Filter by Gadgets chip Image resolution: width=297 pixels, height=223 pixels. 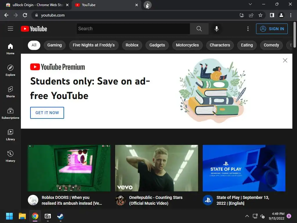click(x=157, y=45)
